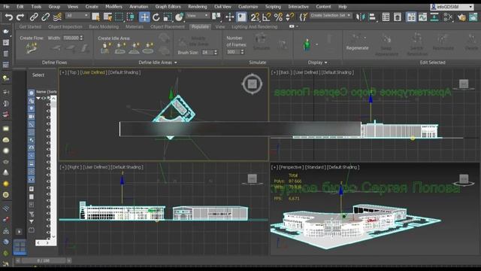Click the Mirror tool icon
This screenshot has height=271, width=481.
tap(361, 17)
